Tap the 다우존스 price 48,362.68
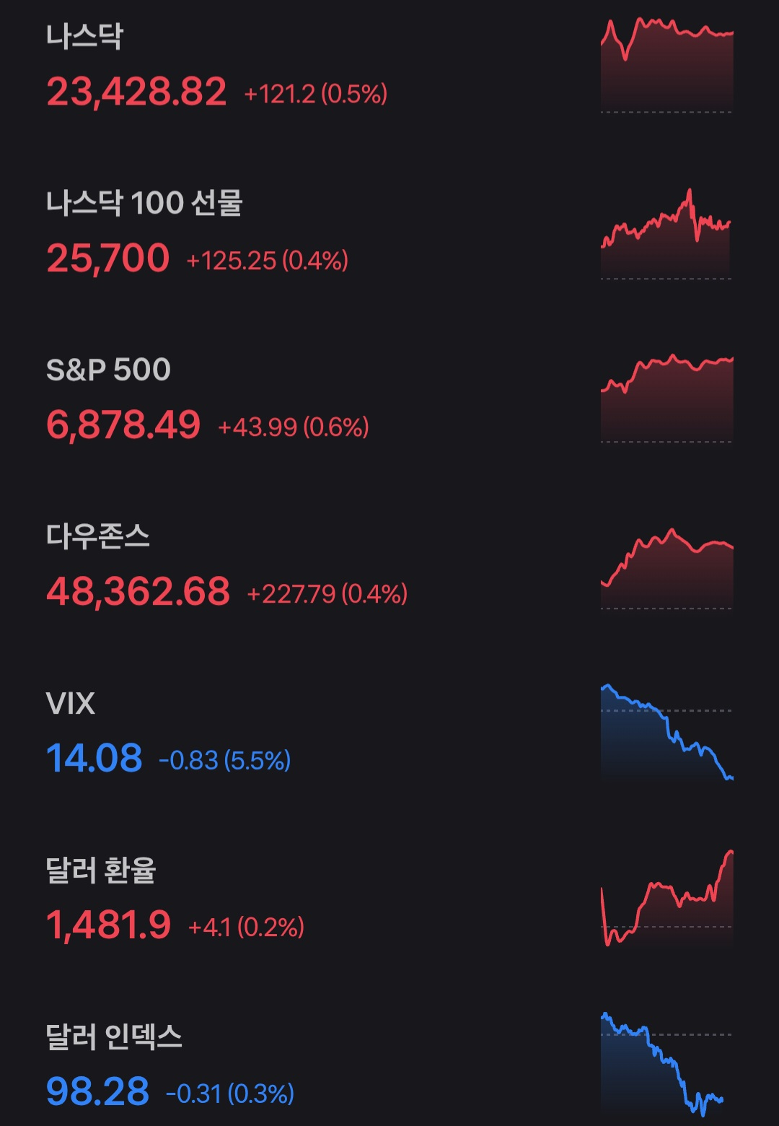779x1126 pixels. coord(138,591)
